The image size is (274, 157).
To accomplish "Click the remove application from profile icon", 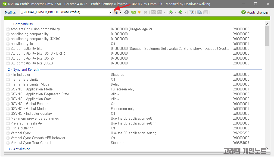I will point(160,12).
